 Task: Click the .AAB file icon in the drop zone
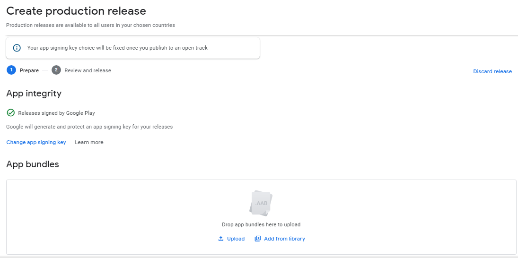[x=261, y=203]
